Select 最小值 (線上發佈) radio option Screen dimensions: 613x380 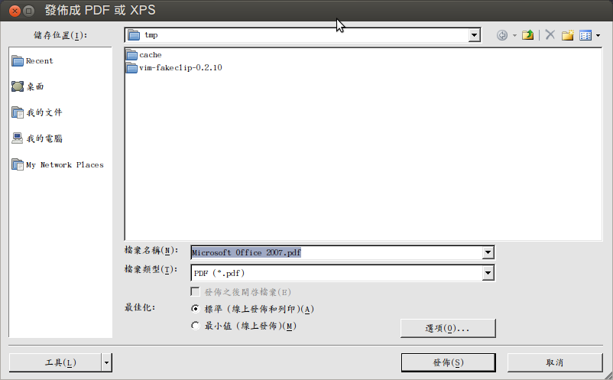[x=195, y=326]
